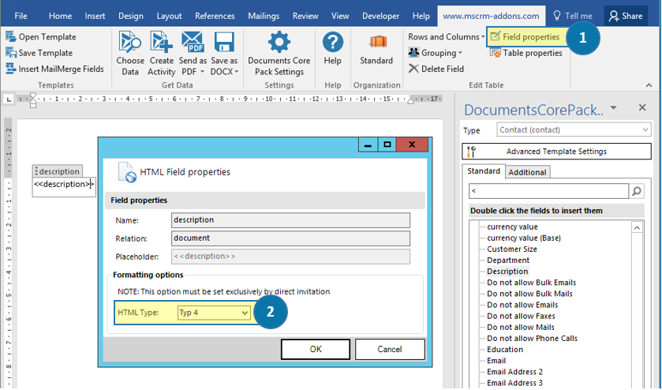Select Description in the field list
662x390 pixels.
507,272
